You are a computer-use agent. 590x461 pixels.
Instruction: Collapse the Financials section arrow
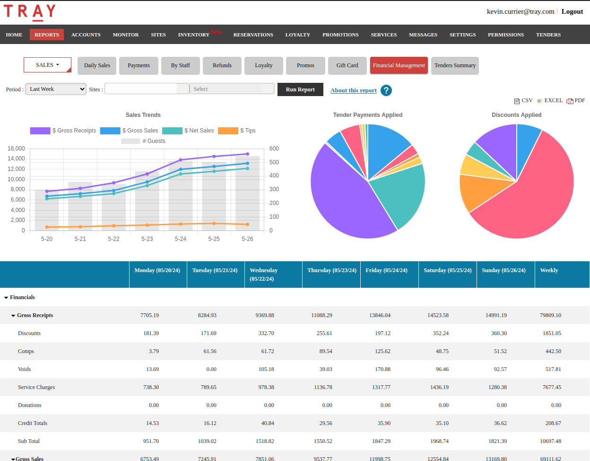[6, 298]
